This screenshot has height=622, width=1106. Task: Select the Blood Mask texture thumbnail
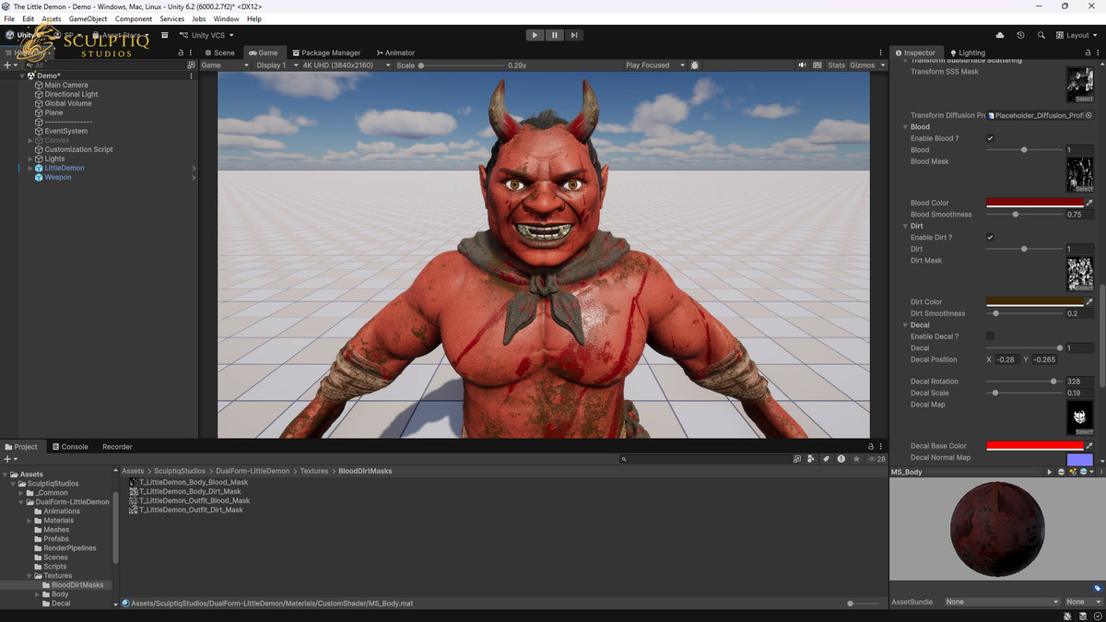point(1079,174)
